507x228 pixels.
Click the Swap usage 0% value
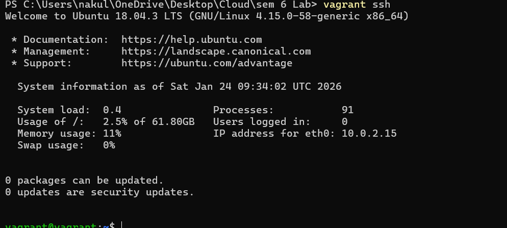(109, 145)
